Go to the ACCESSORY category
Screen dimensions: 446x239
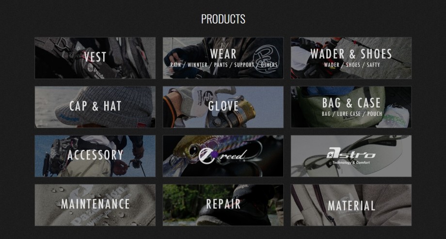tap(95, 156)
